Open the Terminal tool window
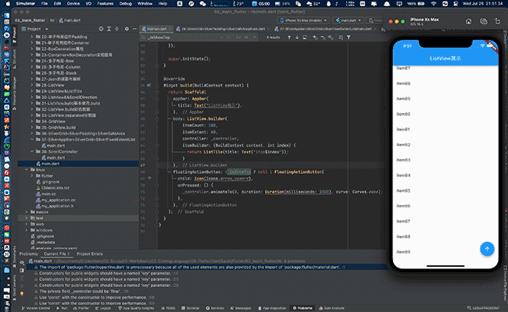The height and width of the screenshot is (312, 508). pyautogui.click(x=191, y=308)
